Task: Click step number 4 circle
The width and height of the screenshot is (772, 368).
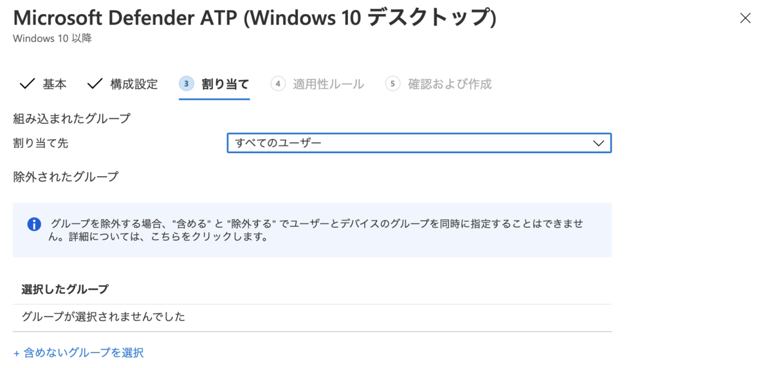Action: (x=278, y=84)
